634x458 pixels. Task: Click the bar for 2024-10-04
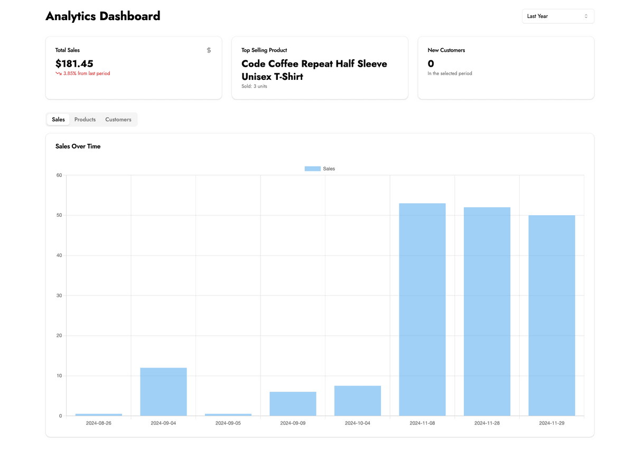(358, 400)
